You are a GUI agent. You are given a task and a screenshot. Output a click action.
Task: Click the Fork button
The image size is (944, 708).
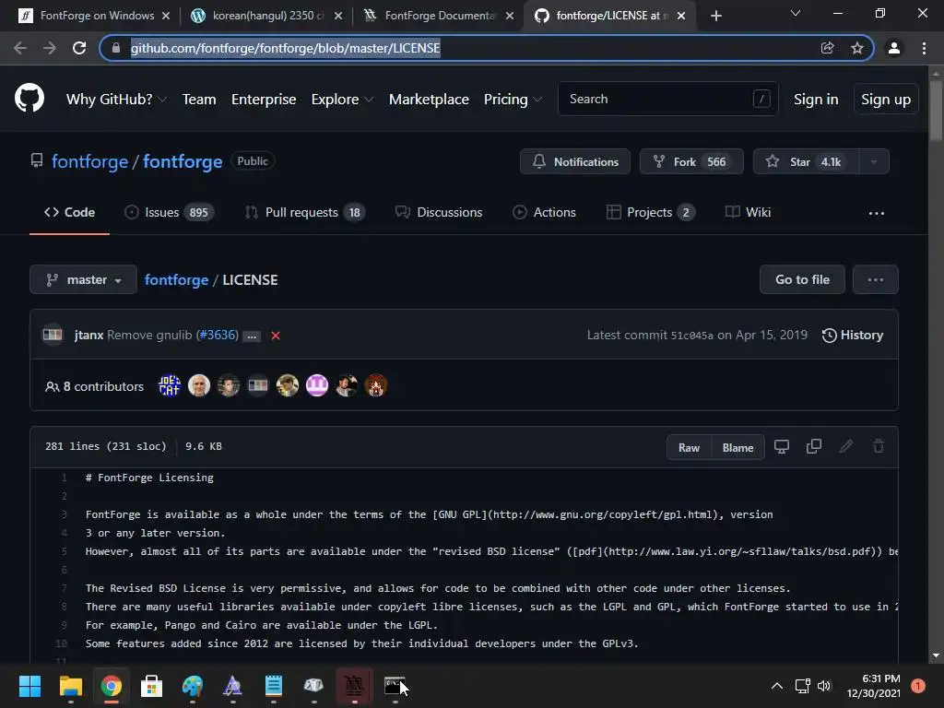pyautogui.click(x=691, y=161)
